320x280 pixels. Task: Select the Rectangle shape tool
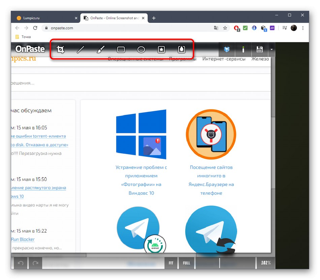pyautogui.click(x=121, y=49)
